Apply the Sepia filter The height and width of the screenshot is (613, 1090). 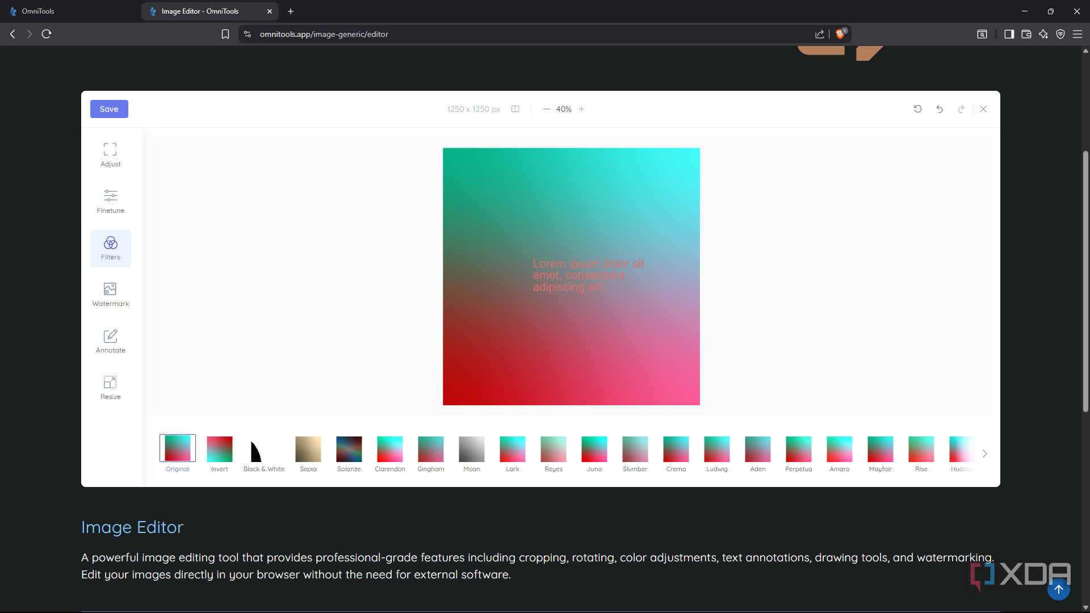[x=308, y=454]
